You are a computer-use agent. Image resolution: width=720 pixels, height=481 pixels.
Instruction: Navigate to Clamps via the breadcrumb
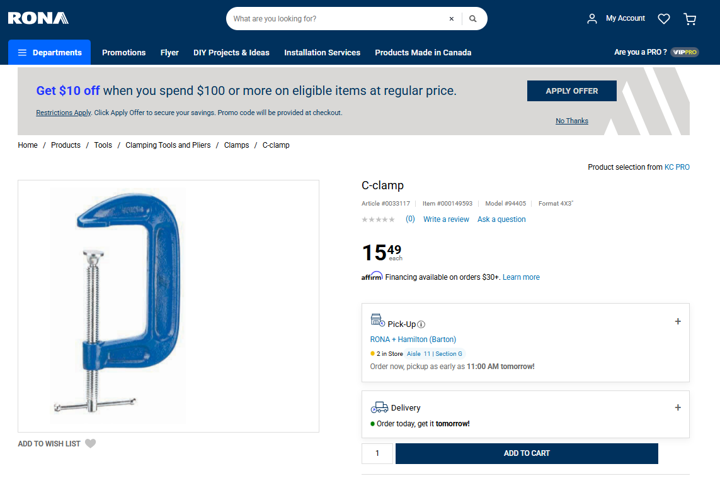pyautogui.click(x=236, y=145)
